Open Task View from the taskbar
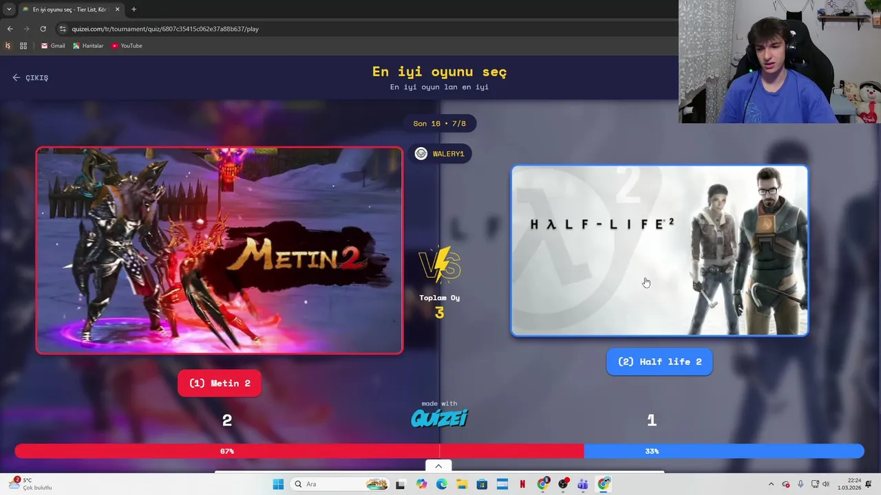Image resolution: width=881 pixels, height=495 pixels. pyautogui.click(x=401, y=484)
